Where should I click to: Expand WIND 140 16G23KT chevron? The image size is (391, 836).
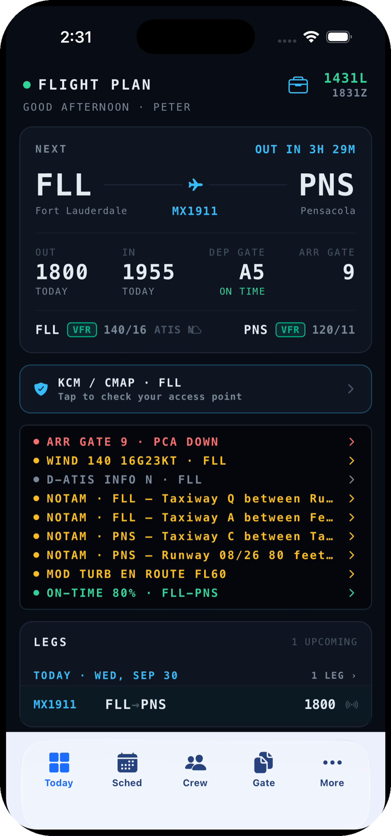click(352, 461)
